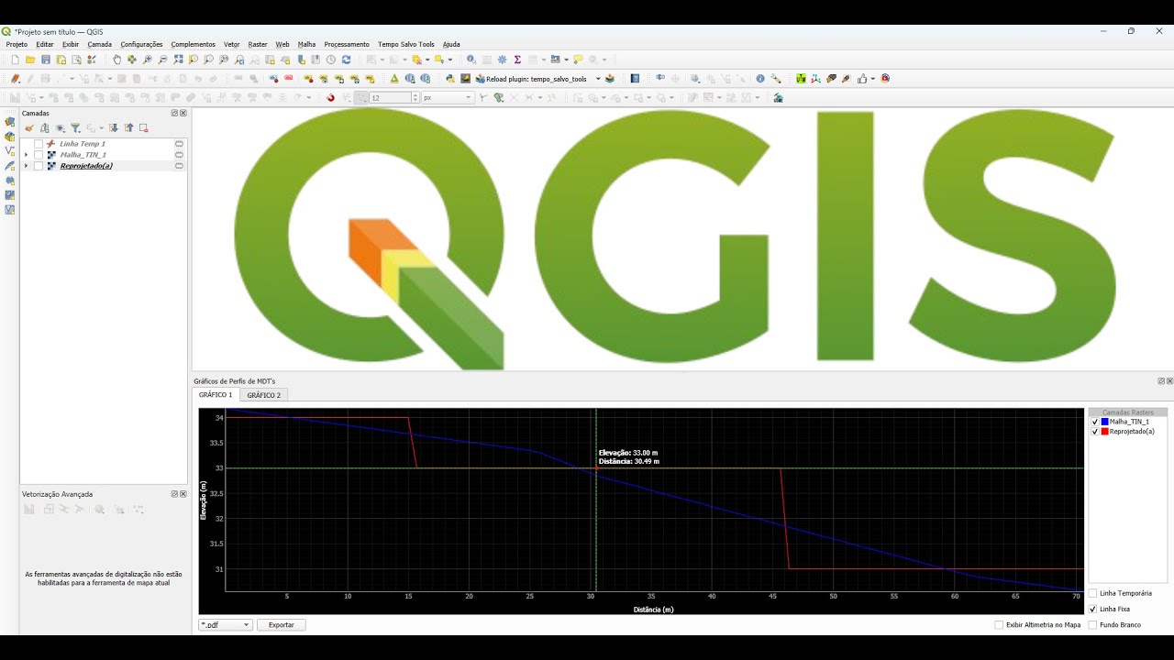This screenshot has height=660, width=1174.
Task: Collapse all layers in Camadas panel
Action: (x=128, y=128)
